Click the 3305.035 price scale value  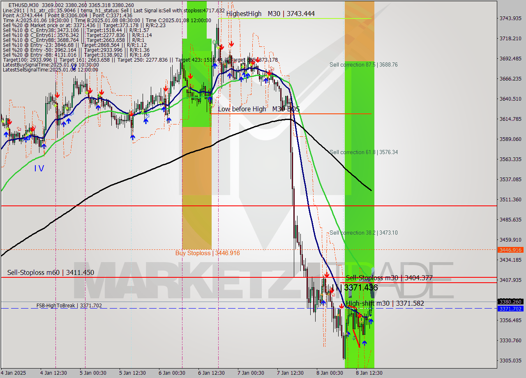[x=510, y=360]
